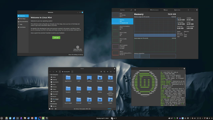This screenshot has height=120, width=213.
Task: Click the Let's go! button
Action: pos(56,38)
